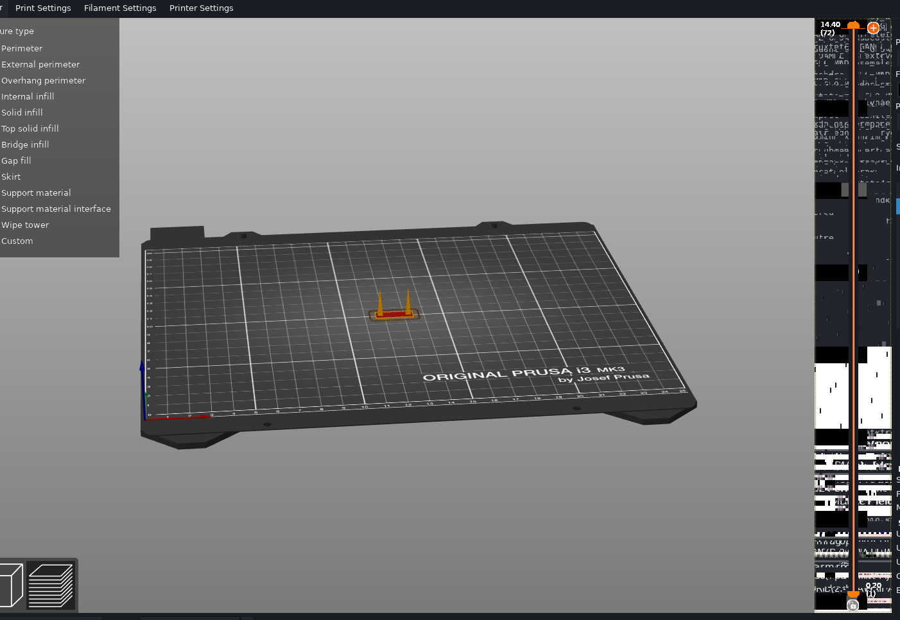Toggle Gap fill in the legend
900x620 pixels.
pos(16,161)
